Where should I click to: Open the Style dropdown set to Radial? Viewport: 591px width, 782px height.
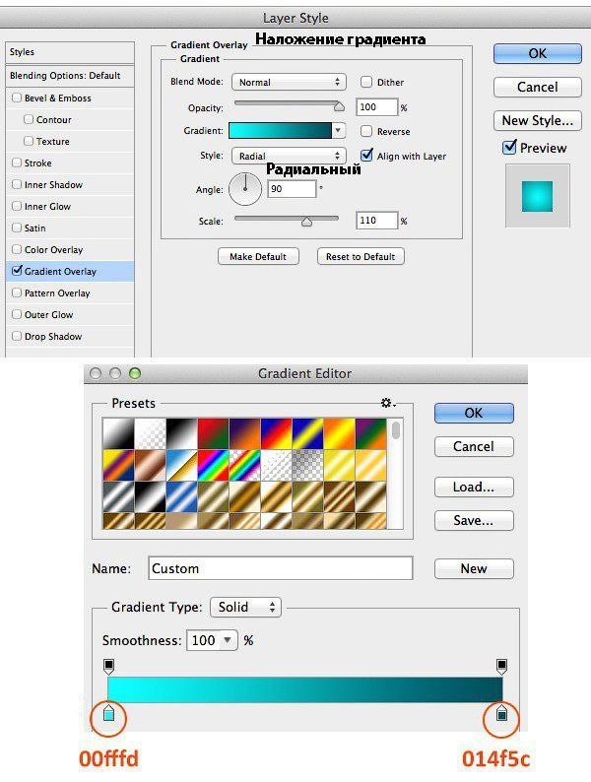pyautogui.click(x=289, y=156)
